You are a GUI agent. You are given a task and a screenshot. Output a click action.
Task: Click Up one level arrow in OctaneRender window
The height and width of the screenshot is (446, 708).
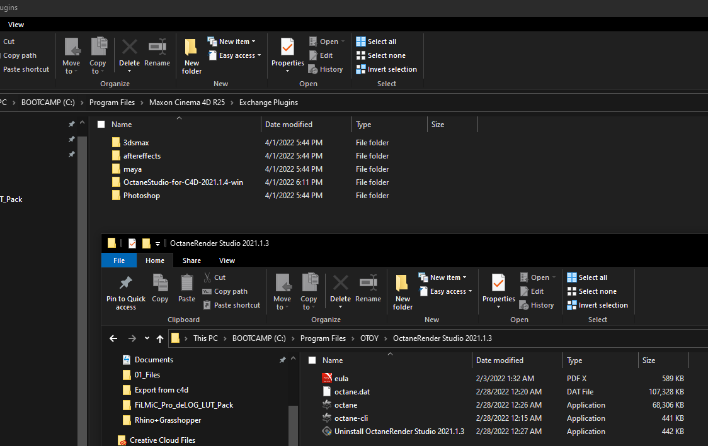(160, 338)
